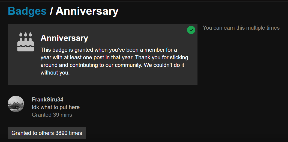Click the green checkmark icon
Screen dimensions: 288x142
191,30
